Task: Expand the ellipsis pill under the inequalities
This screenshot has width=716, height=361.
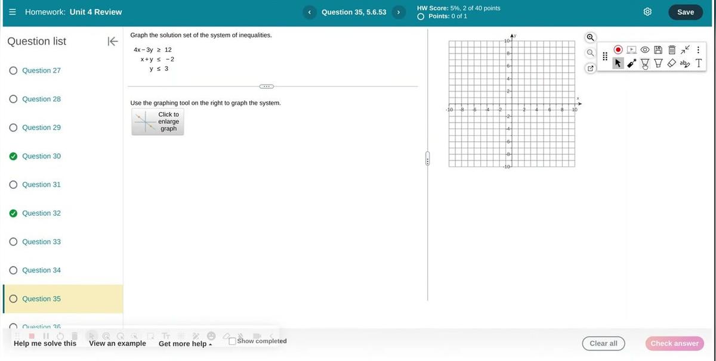Action: tap(267, 86)
